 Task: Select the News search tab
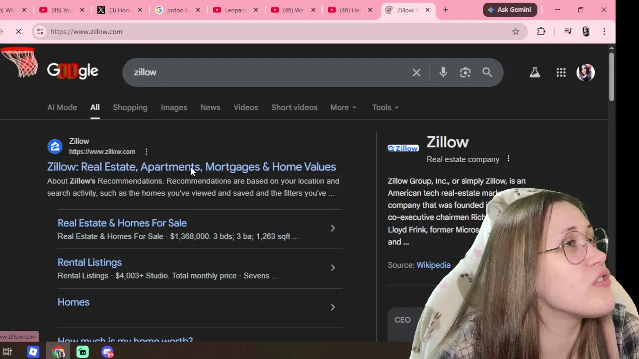pos(210,107)
